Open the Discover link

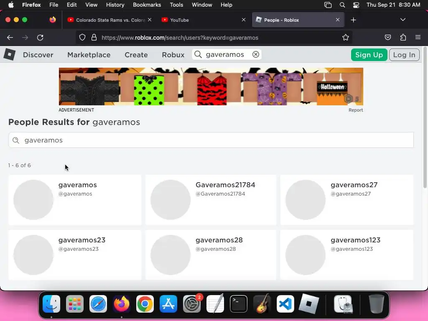pyautogui.click(x=38, y=55)
